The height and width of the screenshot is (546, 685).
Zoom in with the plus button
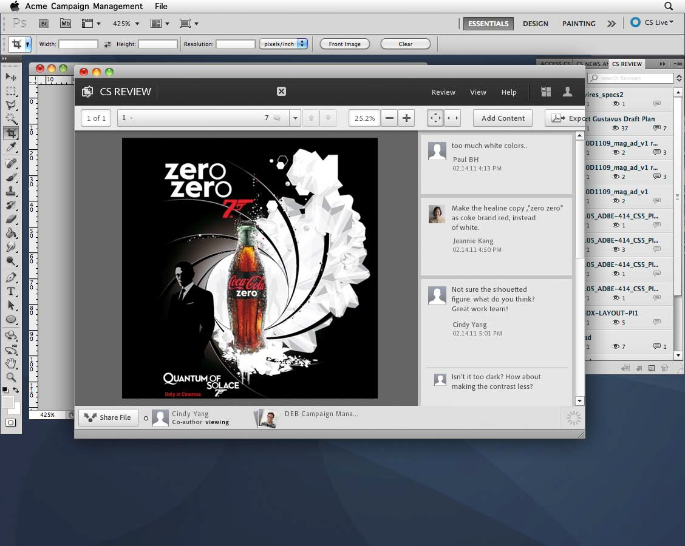pos(406,118)
